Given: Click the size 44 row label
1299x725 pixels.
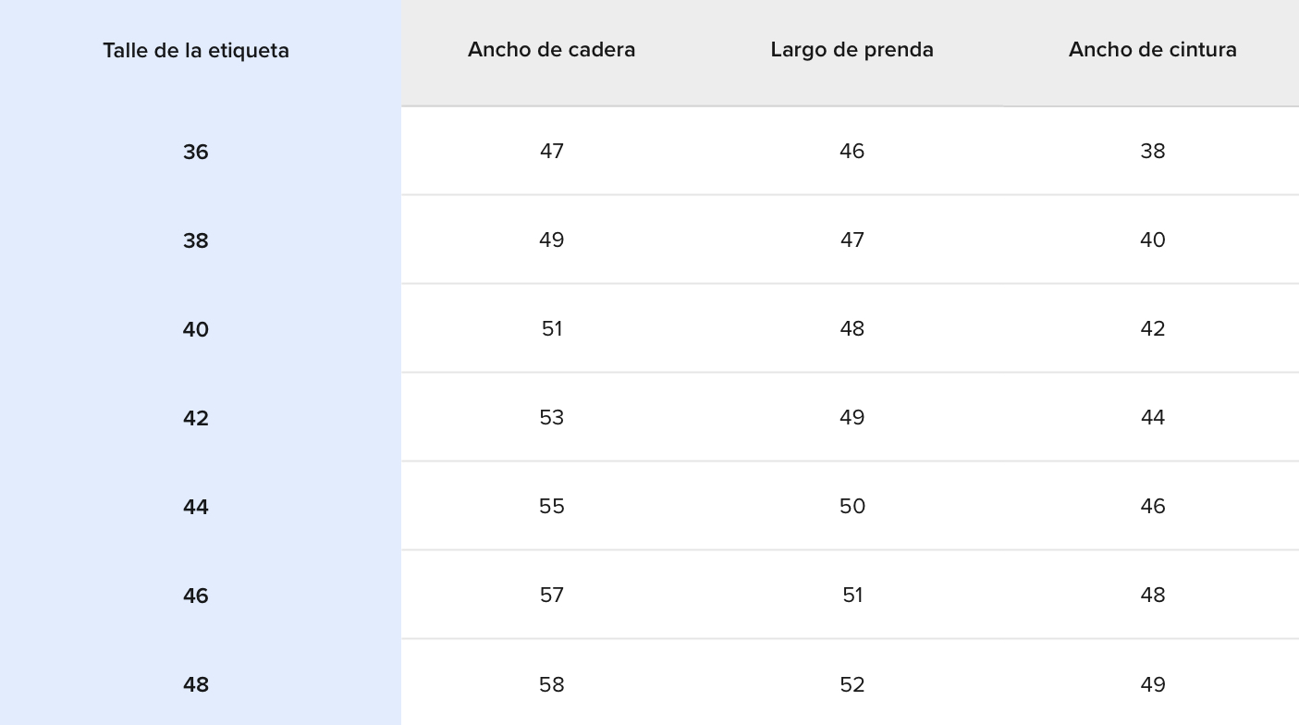Looking at the screenshot, I should [x=196, y=507].
